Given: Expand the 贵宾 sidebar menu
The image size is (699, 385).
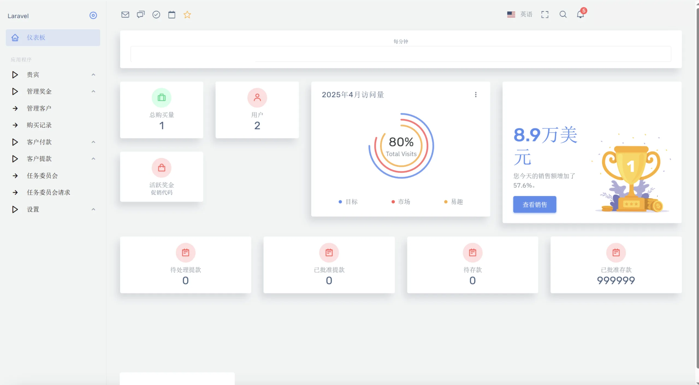Looking at the screenshot, I should click(53, 75).
